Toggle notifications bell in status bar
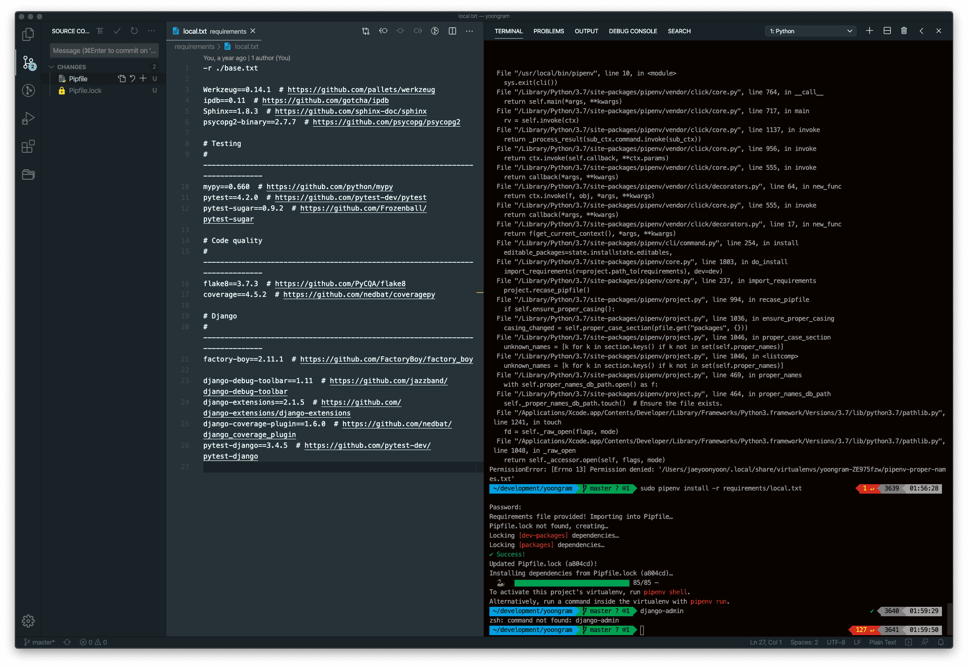968x667 pixels. click(941, 642)
